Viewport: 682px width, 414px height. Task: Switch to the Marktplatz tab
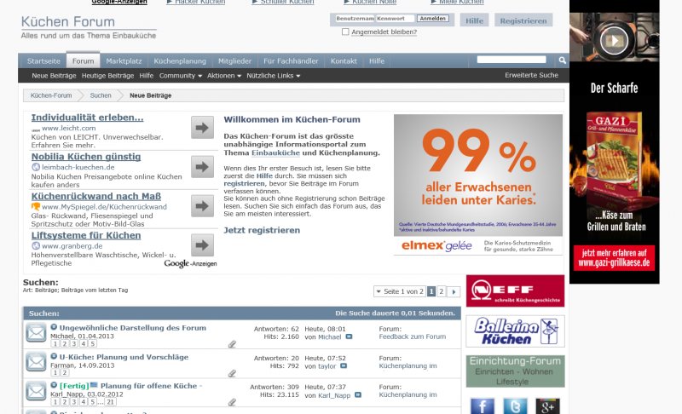click(x=124, y=61)
